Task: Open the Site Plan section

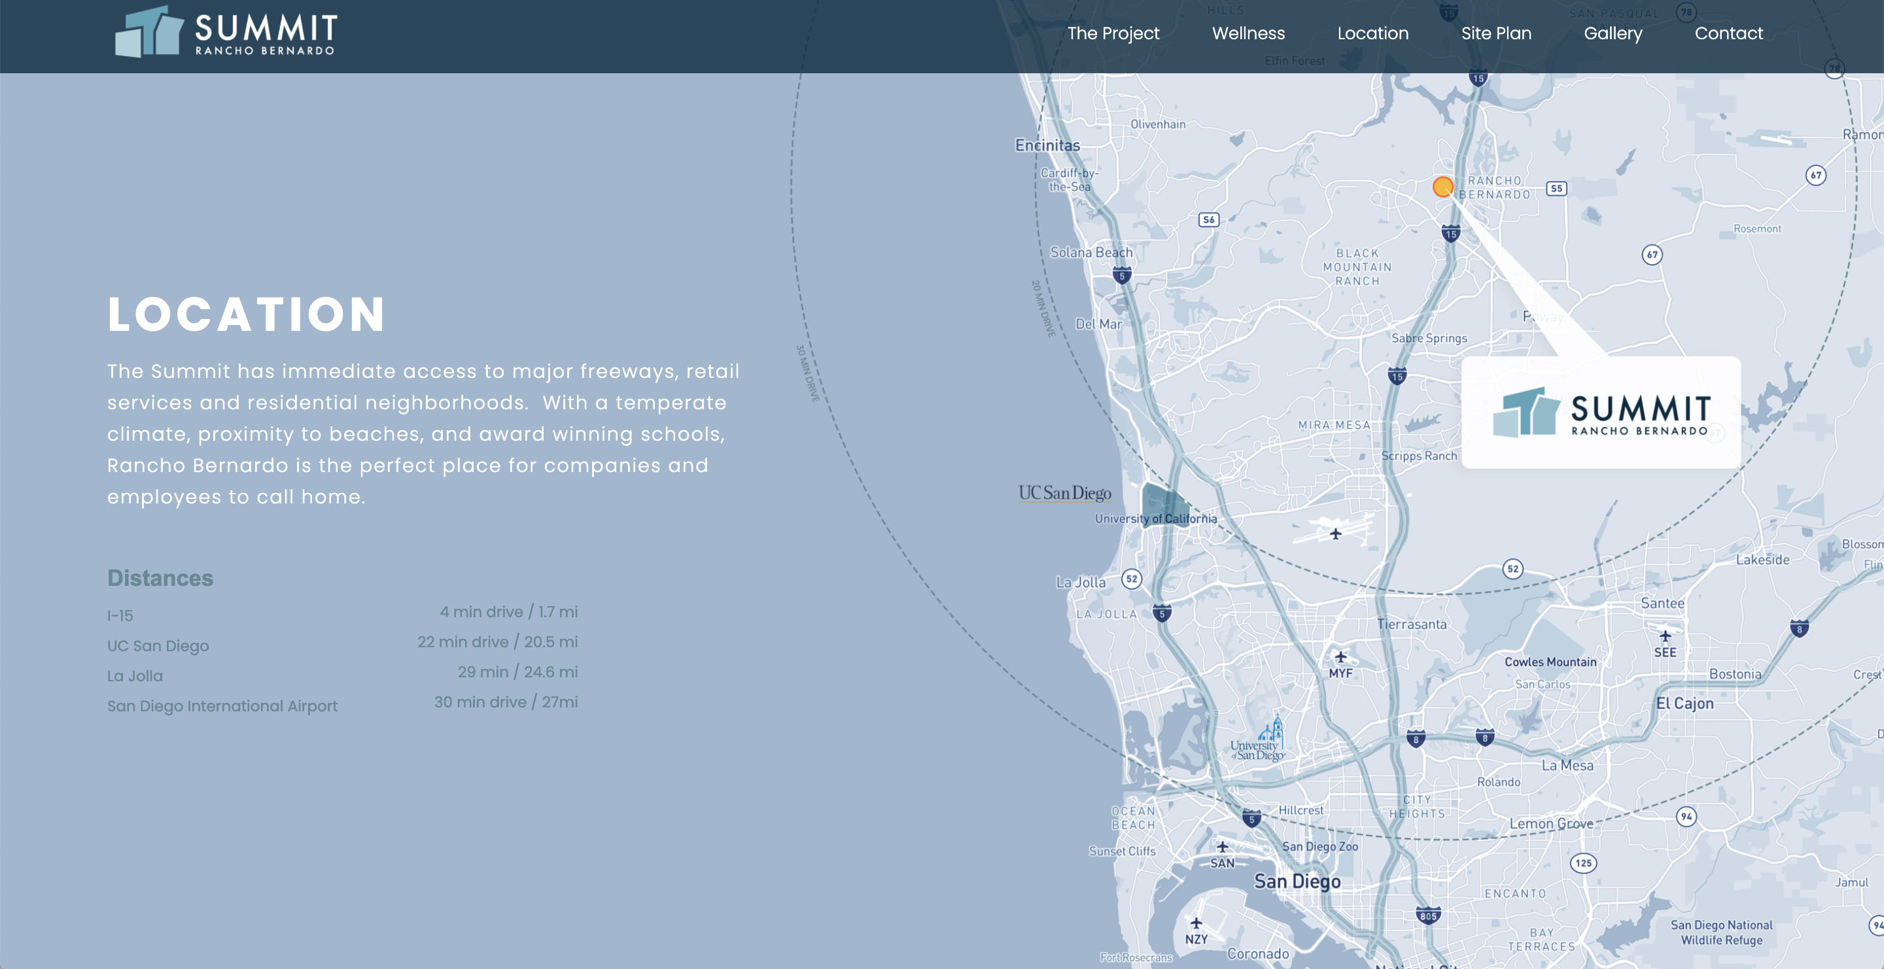Action: [1495, 33]
